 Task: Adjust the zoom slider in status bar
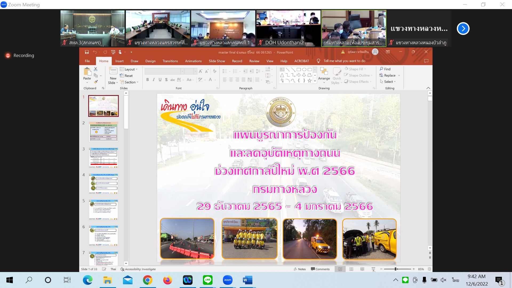[396, 269]
